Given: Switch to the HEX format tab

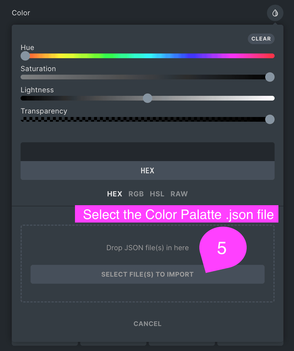Looking at the screenshot, I should pos(115,194).
